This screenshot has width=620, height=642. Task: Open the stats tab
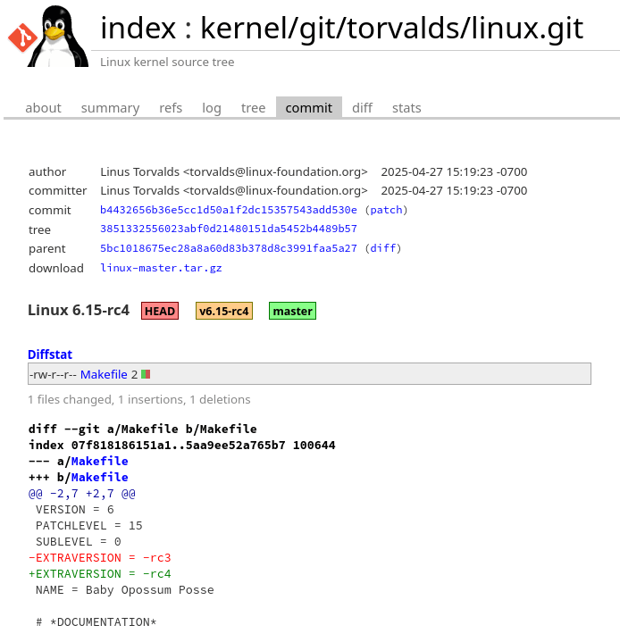pos(406,108)
